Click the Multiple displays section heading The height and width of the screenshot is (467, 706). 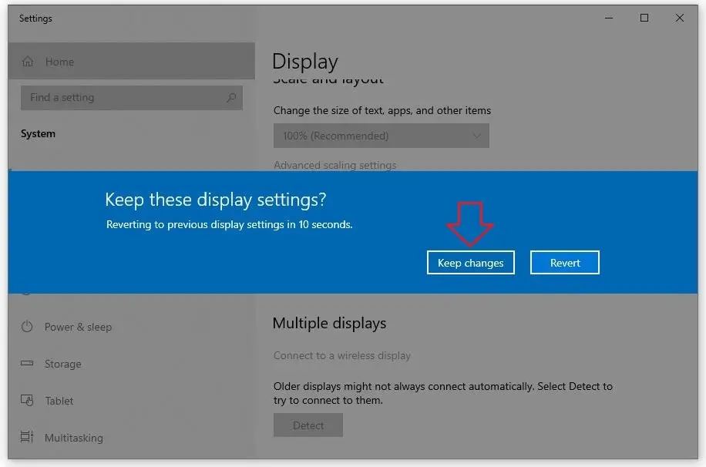click(x=329, y=324)
